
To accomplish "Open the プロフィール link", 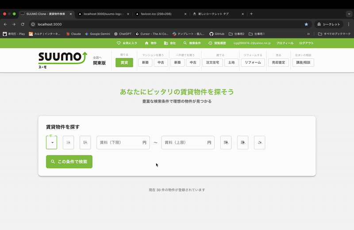I will (285, 43).
